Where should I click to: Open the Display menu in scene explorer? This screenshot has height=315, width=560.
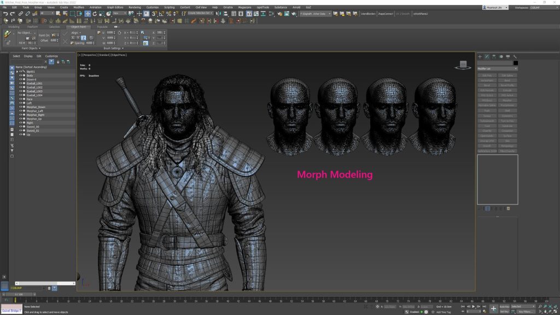(x=28, y=56)
